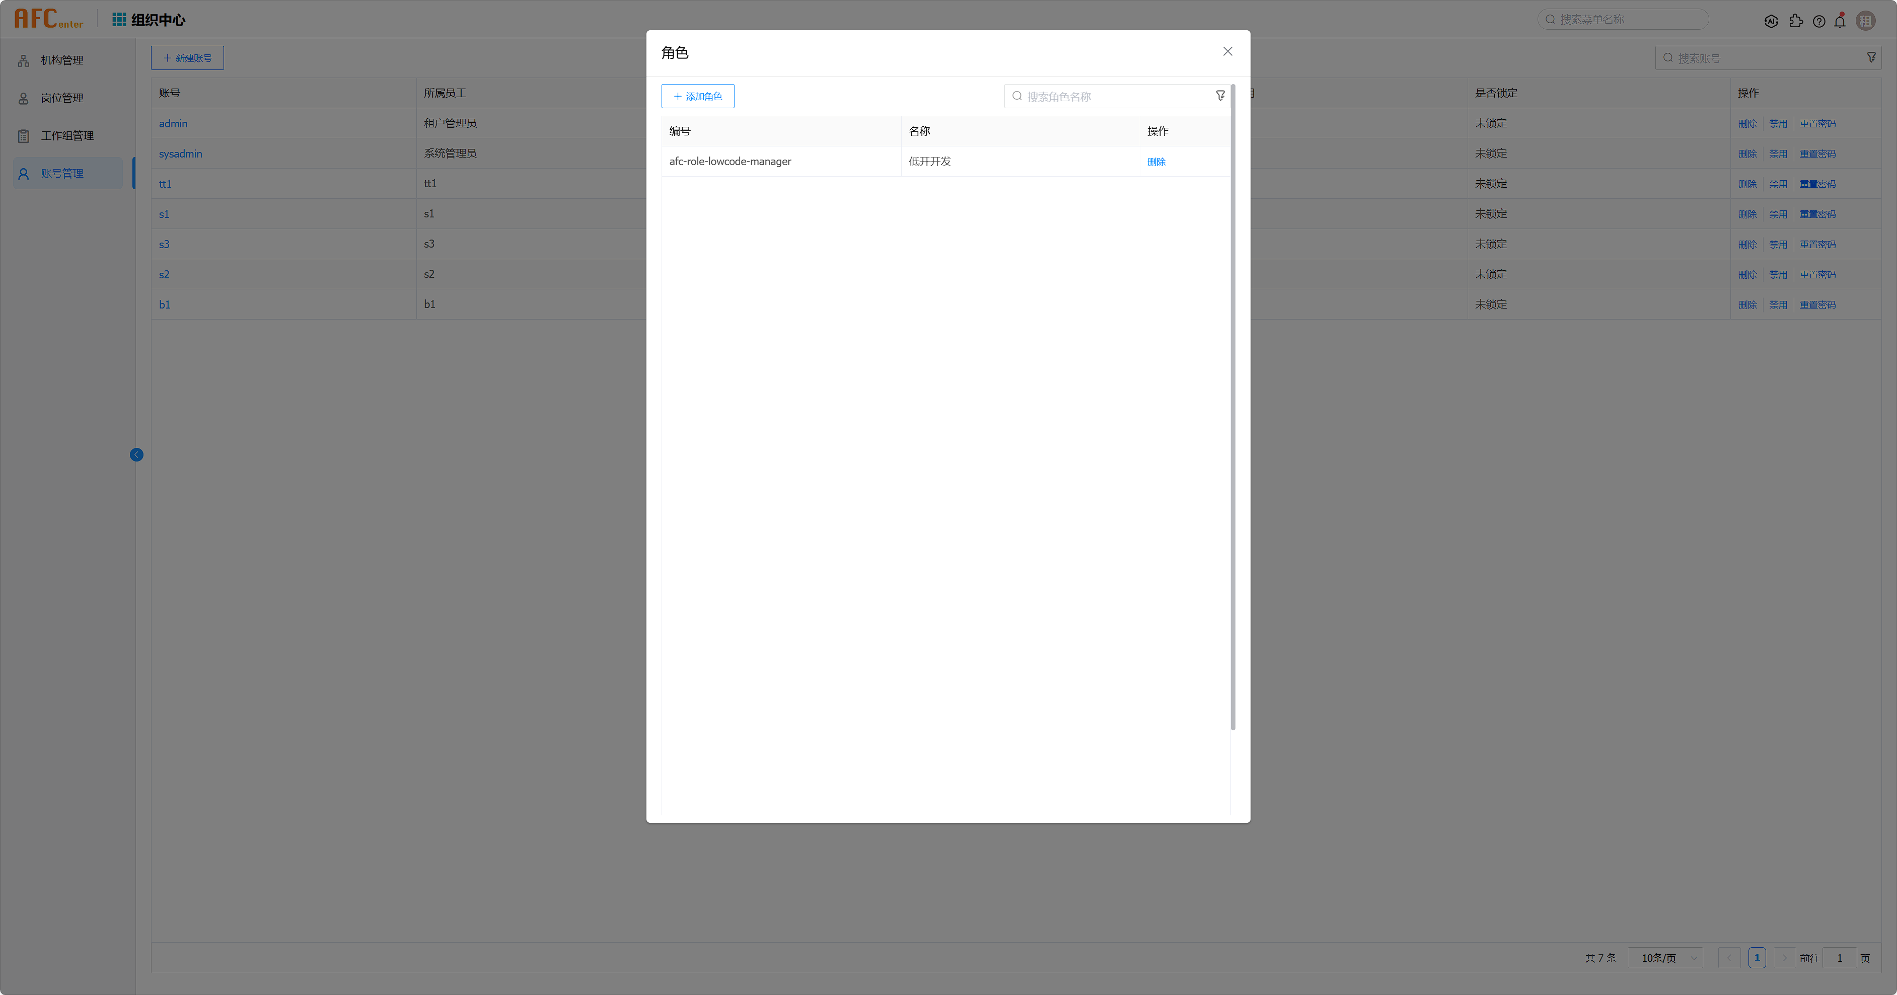Open the app grid icon beside 组织中心
1897x995 pixels.
tap(119, 20)
